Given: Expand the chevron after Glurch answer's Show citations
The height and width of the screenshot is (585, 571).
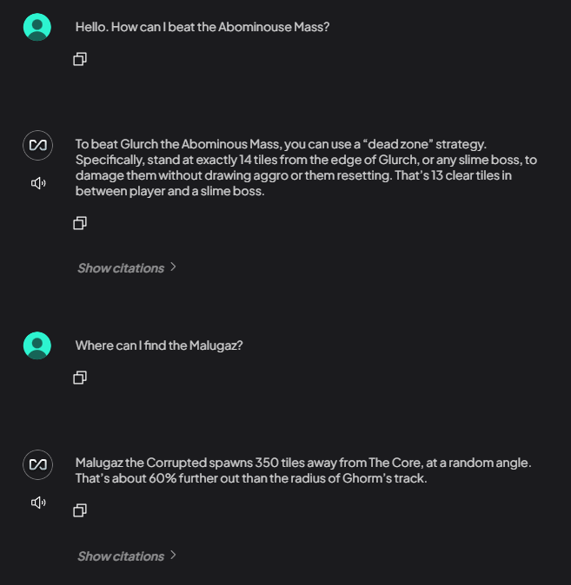Looking at the screenshot, I should 173,267.
